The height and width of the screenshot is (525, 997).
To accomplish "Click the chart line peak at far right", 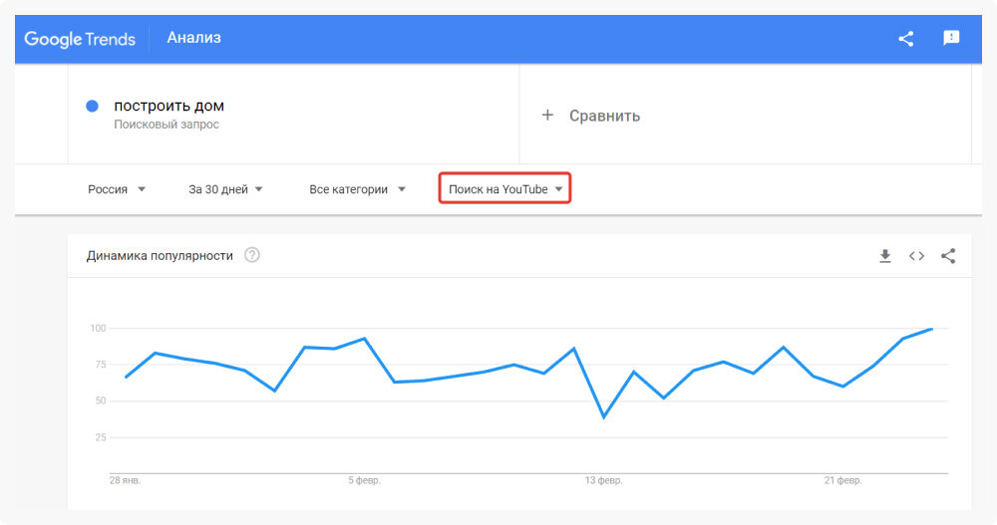I will [x=931, y=329].
